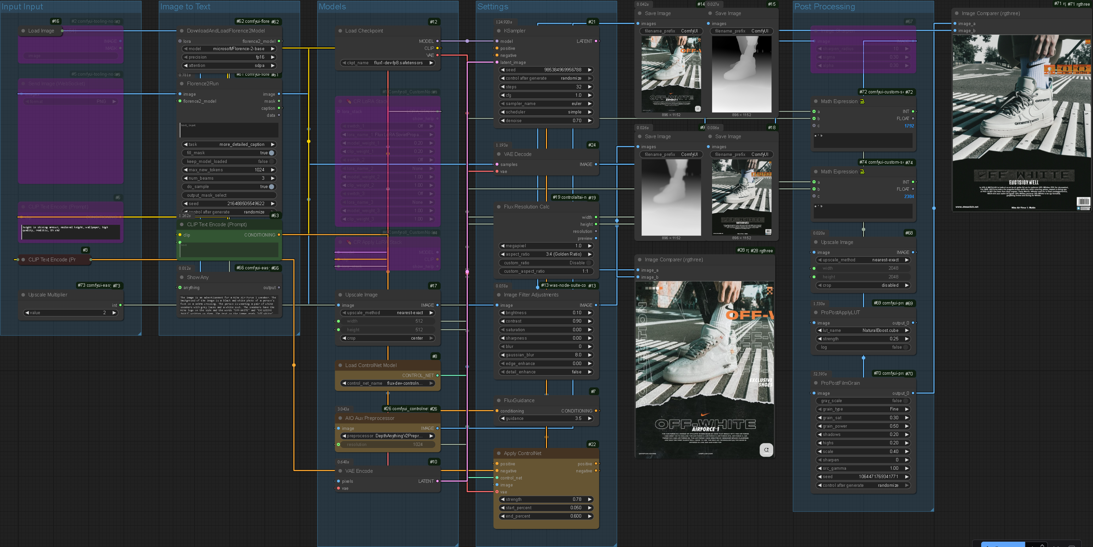This screenshot has width=1093, height=547.
Task: Open the control_net_name dropdown
Action: pos(387,383)
